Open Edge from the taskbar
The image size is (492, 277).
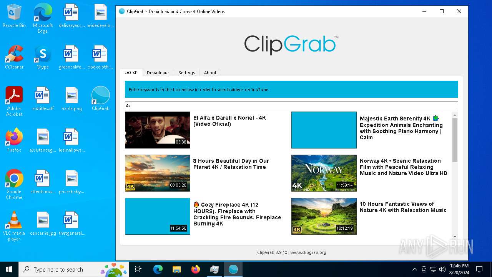coord(158,269)
